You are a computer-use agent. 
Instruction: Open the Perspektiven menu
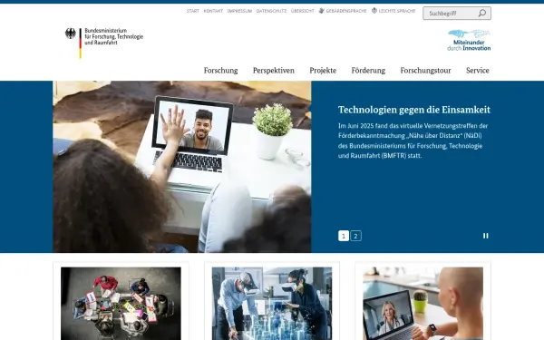[274, 71]
